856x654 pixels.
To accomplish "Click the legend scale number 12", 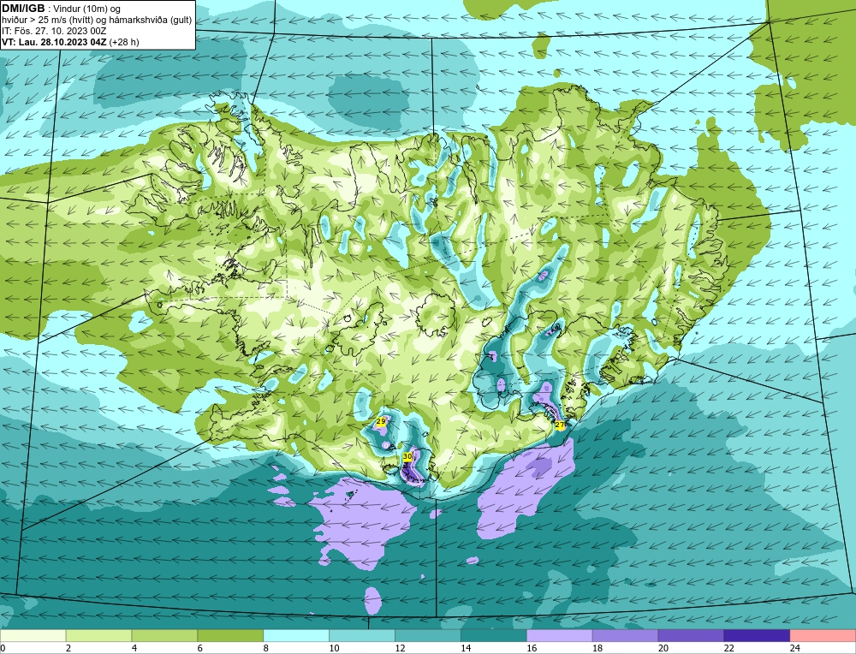I will pyautogui.click(x=400, y=649).
